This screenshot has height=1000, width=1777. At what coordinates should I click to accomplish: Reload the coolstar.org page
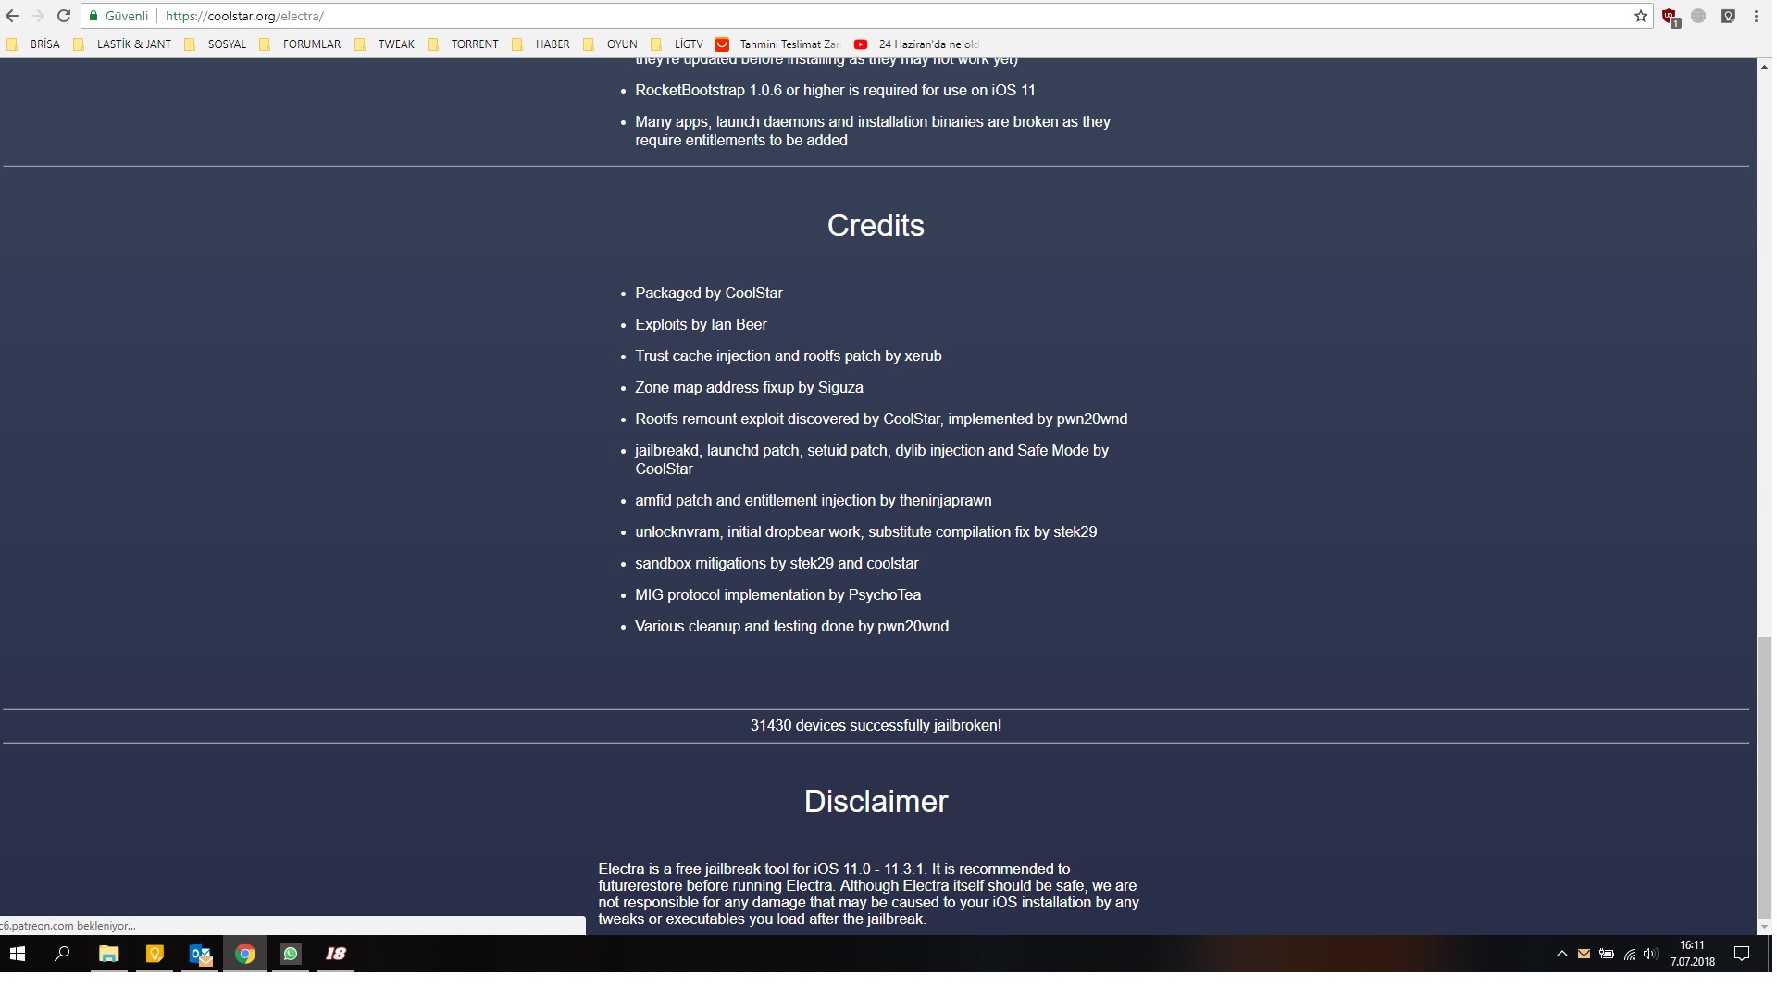pos(64,16)
